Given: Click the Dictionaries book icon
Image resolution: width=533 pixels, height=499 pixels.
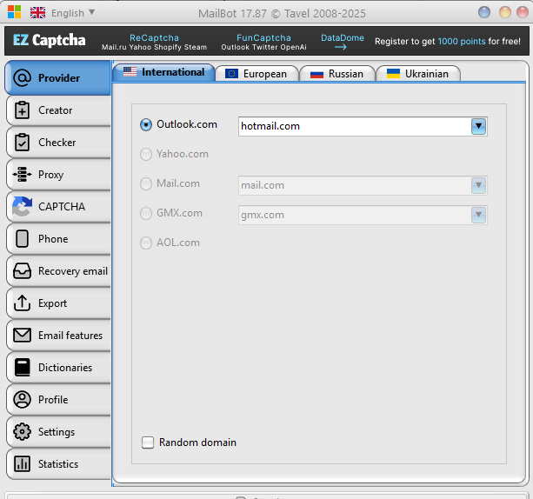Looking at the screenshot, I should (x=22, y=367).
